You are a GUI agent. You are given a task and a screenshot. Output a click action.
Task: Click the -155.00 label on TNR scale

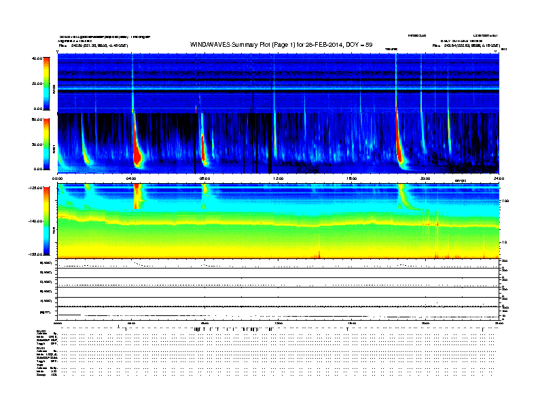pyautogui.click(x=35, y=254)
